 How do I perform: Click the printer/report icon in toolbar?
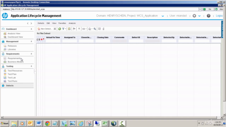pos(90,29)
